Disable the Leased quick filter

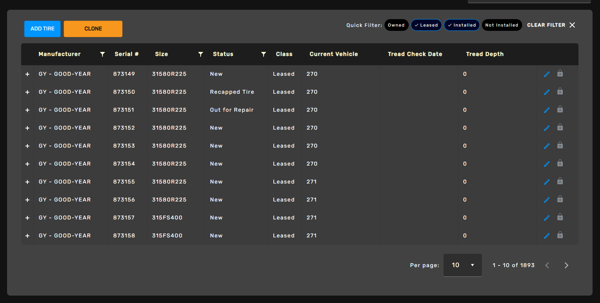tap(426, 25)
